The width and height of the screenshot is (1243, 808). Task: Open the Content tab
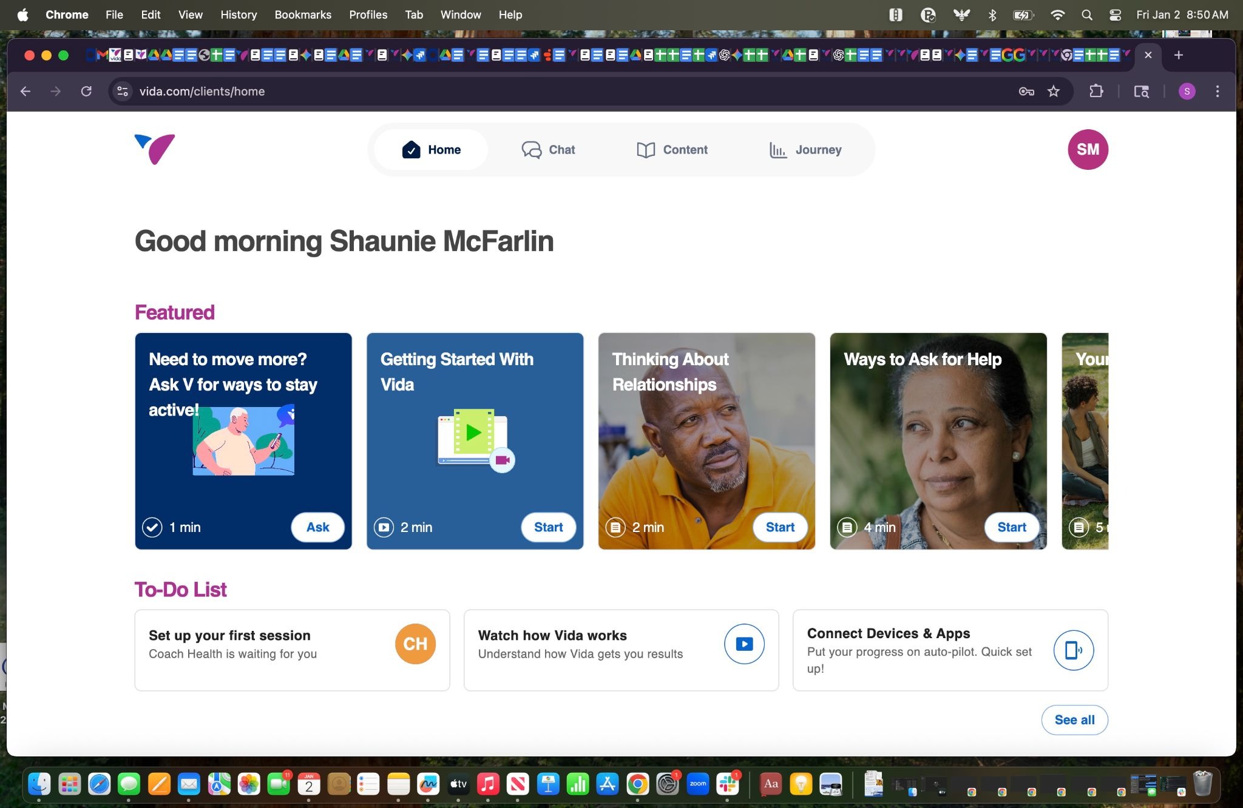672,150
